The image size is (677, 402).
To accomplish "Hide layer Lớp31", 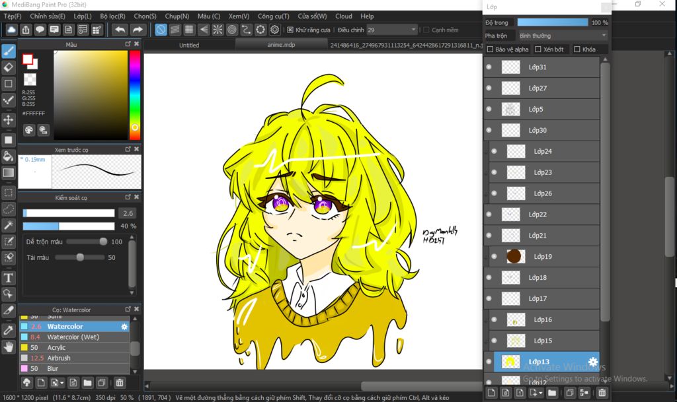I will 489,67.
